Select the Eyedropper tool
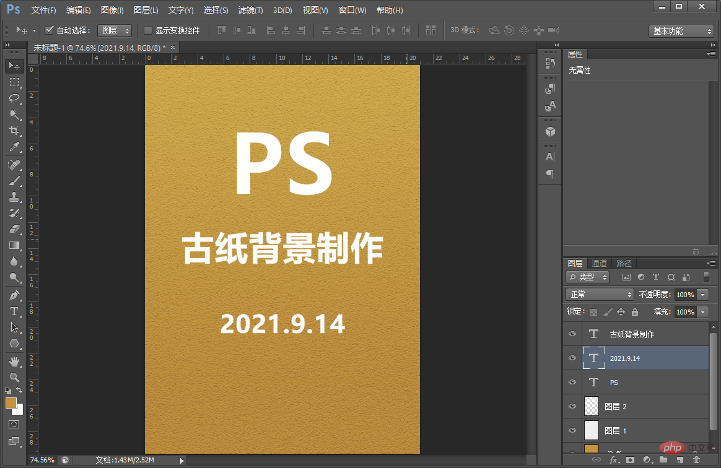The width and height of the screenshot is (721, 468). (x=14, y=147)
